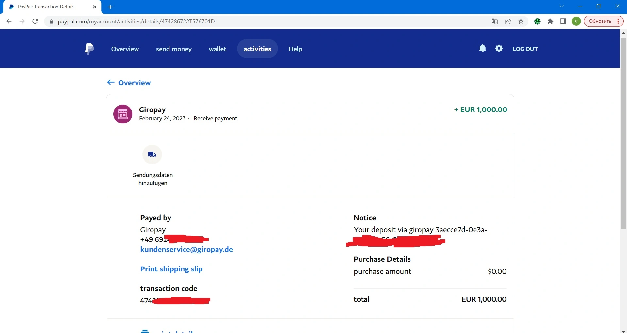
Task: Close the PayPal Transaction Details tab
Action: pos(95,7)
